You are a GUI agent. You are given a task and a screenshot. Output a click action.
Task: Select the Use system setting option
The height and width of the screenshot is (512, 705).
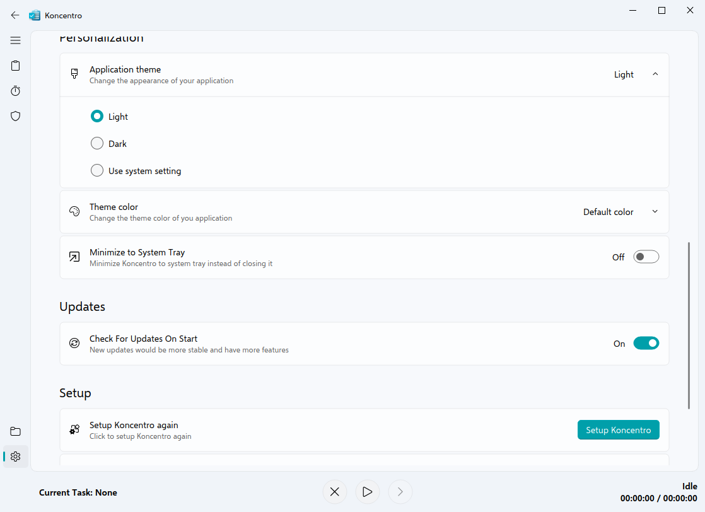pos(97,171)
